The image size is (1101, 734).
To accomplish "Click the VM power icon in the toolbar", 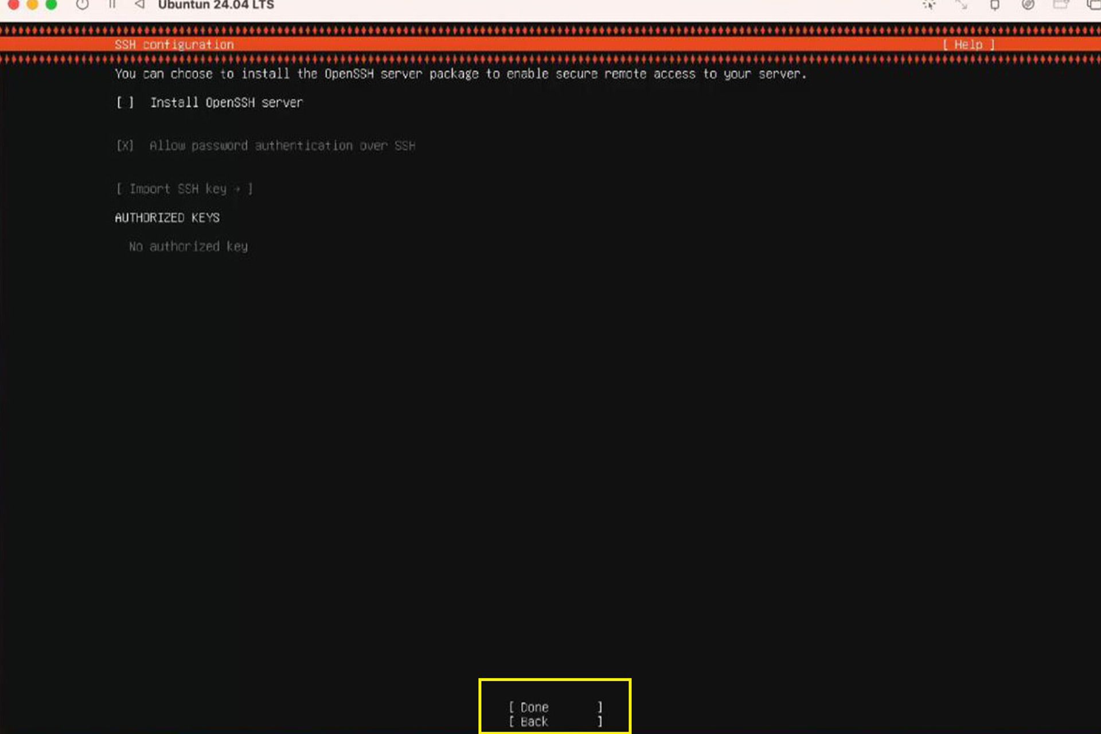I will pos(83,5).
